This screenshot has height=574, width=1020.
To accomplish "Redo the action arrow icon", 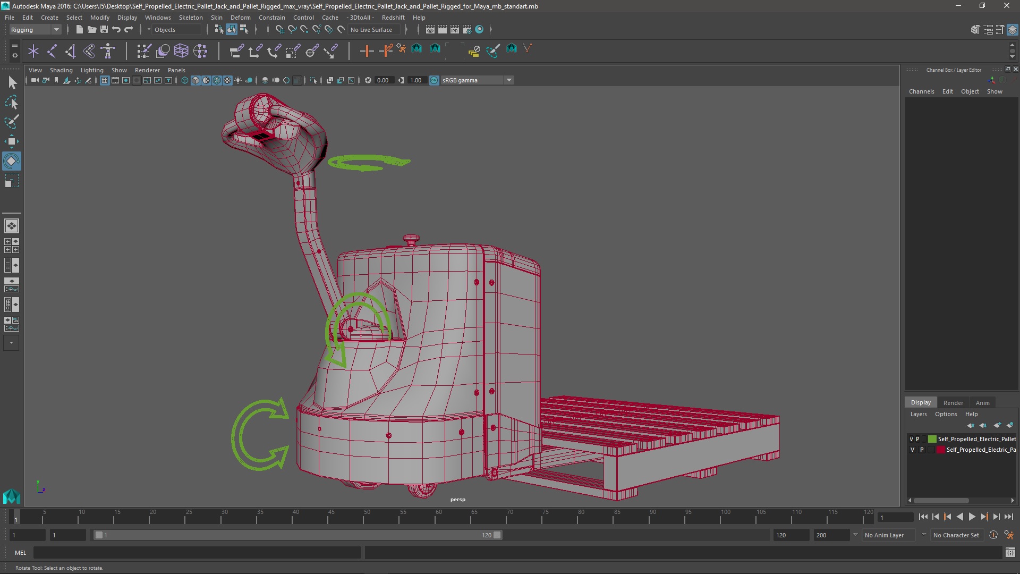I will [x=129, y=30].
